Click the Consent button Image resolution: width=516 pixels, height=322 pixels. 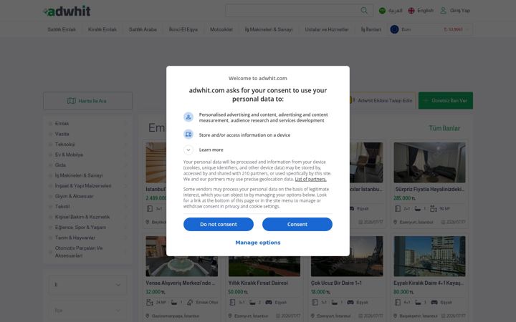297,224
